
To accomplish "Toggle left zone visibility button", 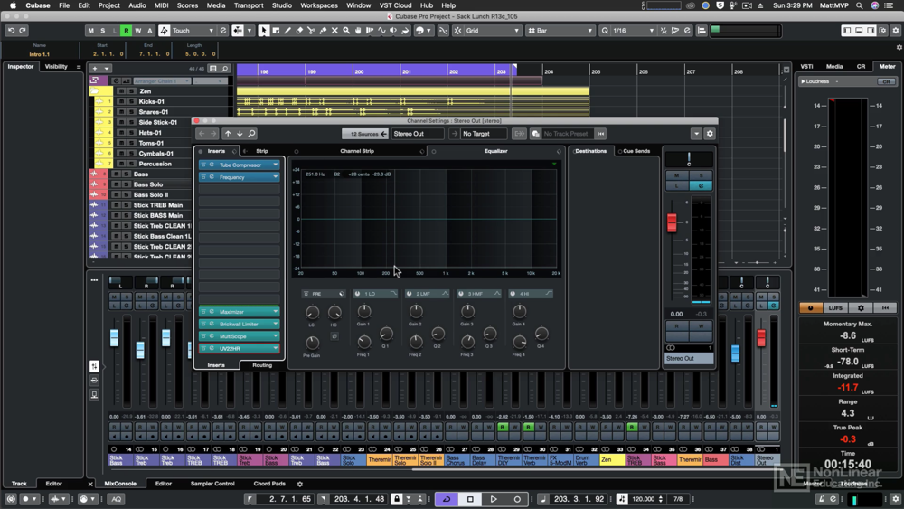I will pyautogui.click(x=847, y=31).
